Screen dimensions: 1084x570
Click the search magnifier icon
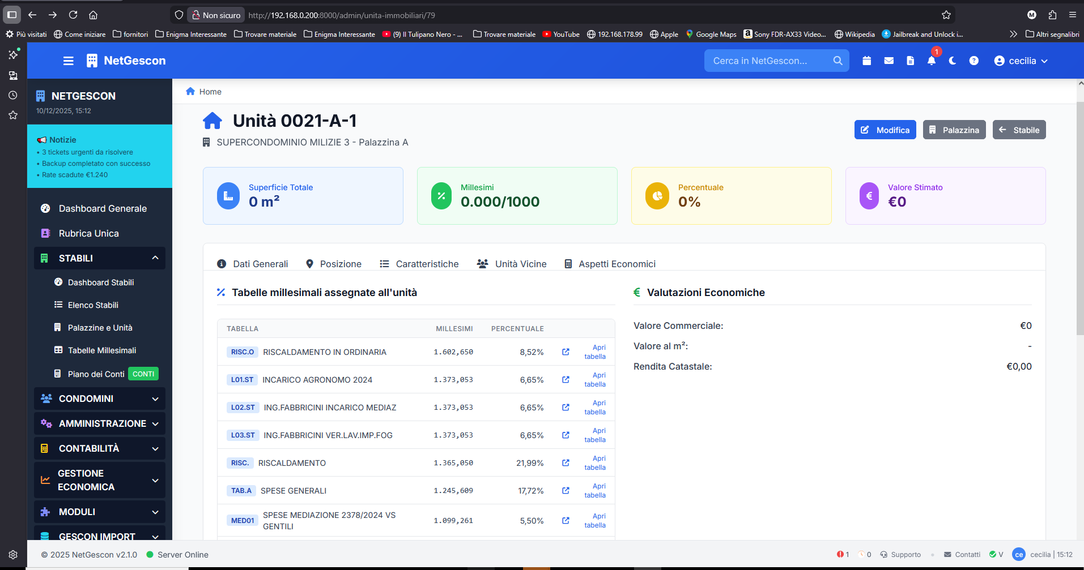(838, 61)
